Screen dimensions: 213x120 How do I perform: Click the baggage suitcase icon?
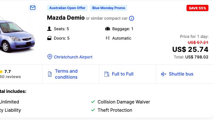(108, 29)
